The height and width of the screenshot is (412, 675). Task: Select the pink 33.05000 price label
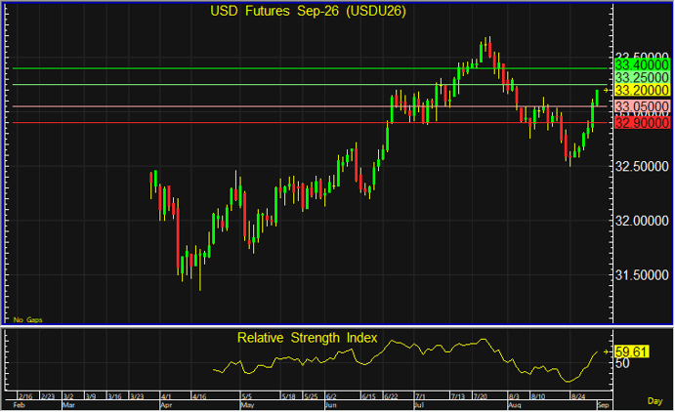(642, 106)
